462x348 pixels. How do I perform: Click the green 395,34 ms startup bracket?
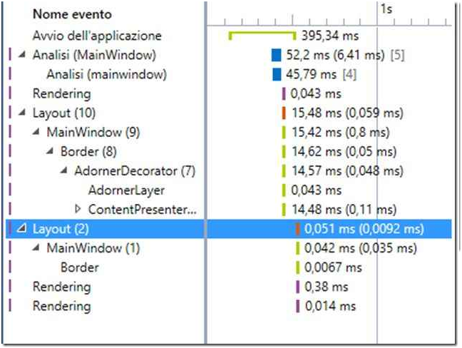tap(262, 36)
